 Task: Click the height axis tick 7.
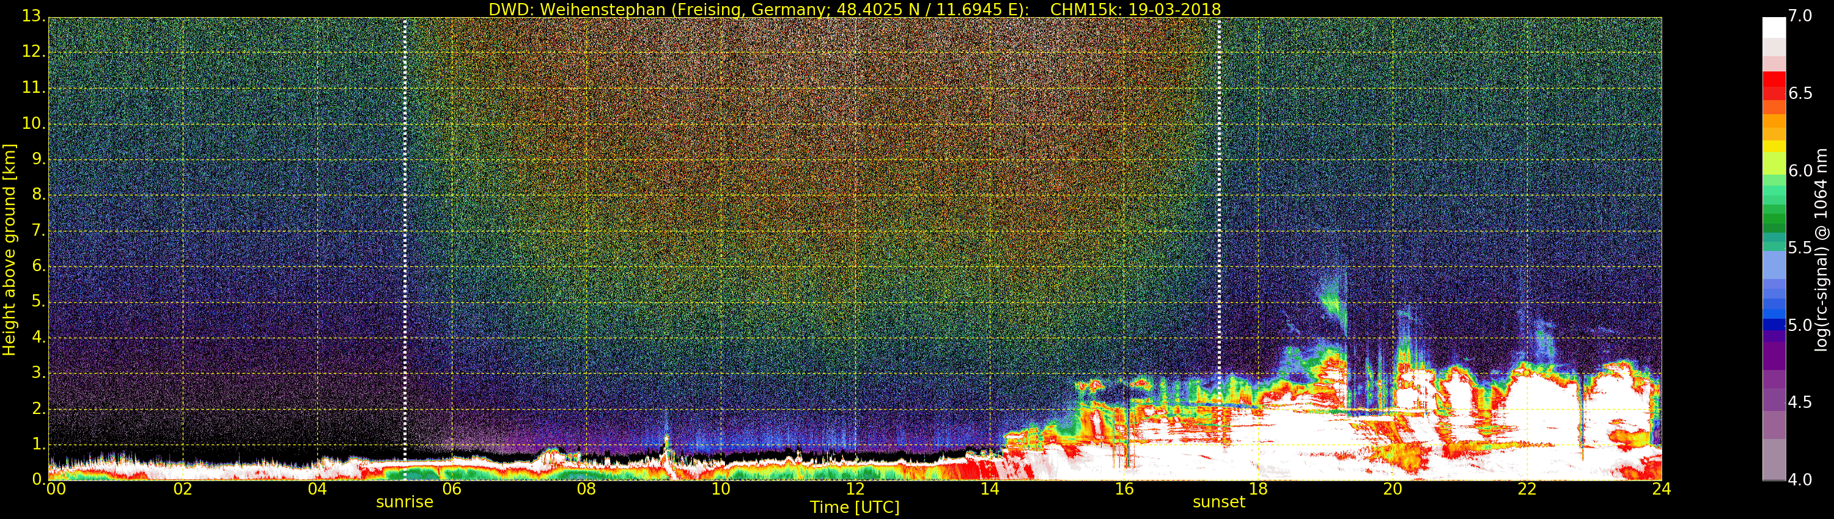click(38, 230)
